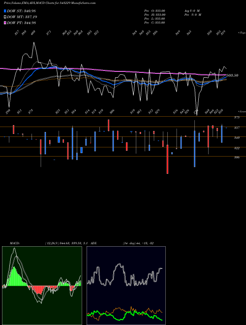The image size is (246, 325).
Task: Click the 400 high label above price peak
Action: click(33, 33)
